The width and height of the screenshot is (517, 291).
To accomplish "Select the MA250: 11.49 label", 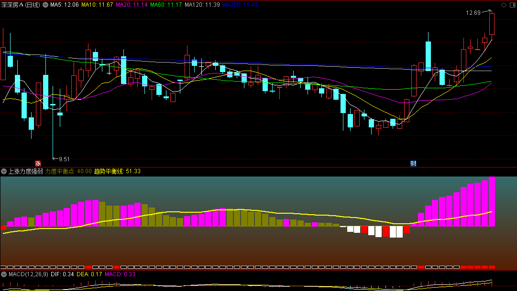I will coord(240,5).
